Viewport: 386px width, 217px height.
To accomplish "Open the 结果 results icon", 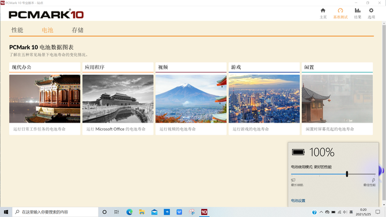I will [357, 10].
